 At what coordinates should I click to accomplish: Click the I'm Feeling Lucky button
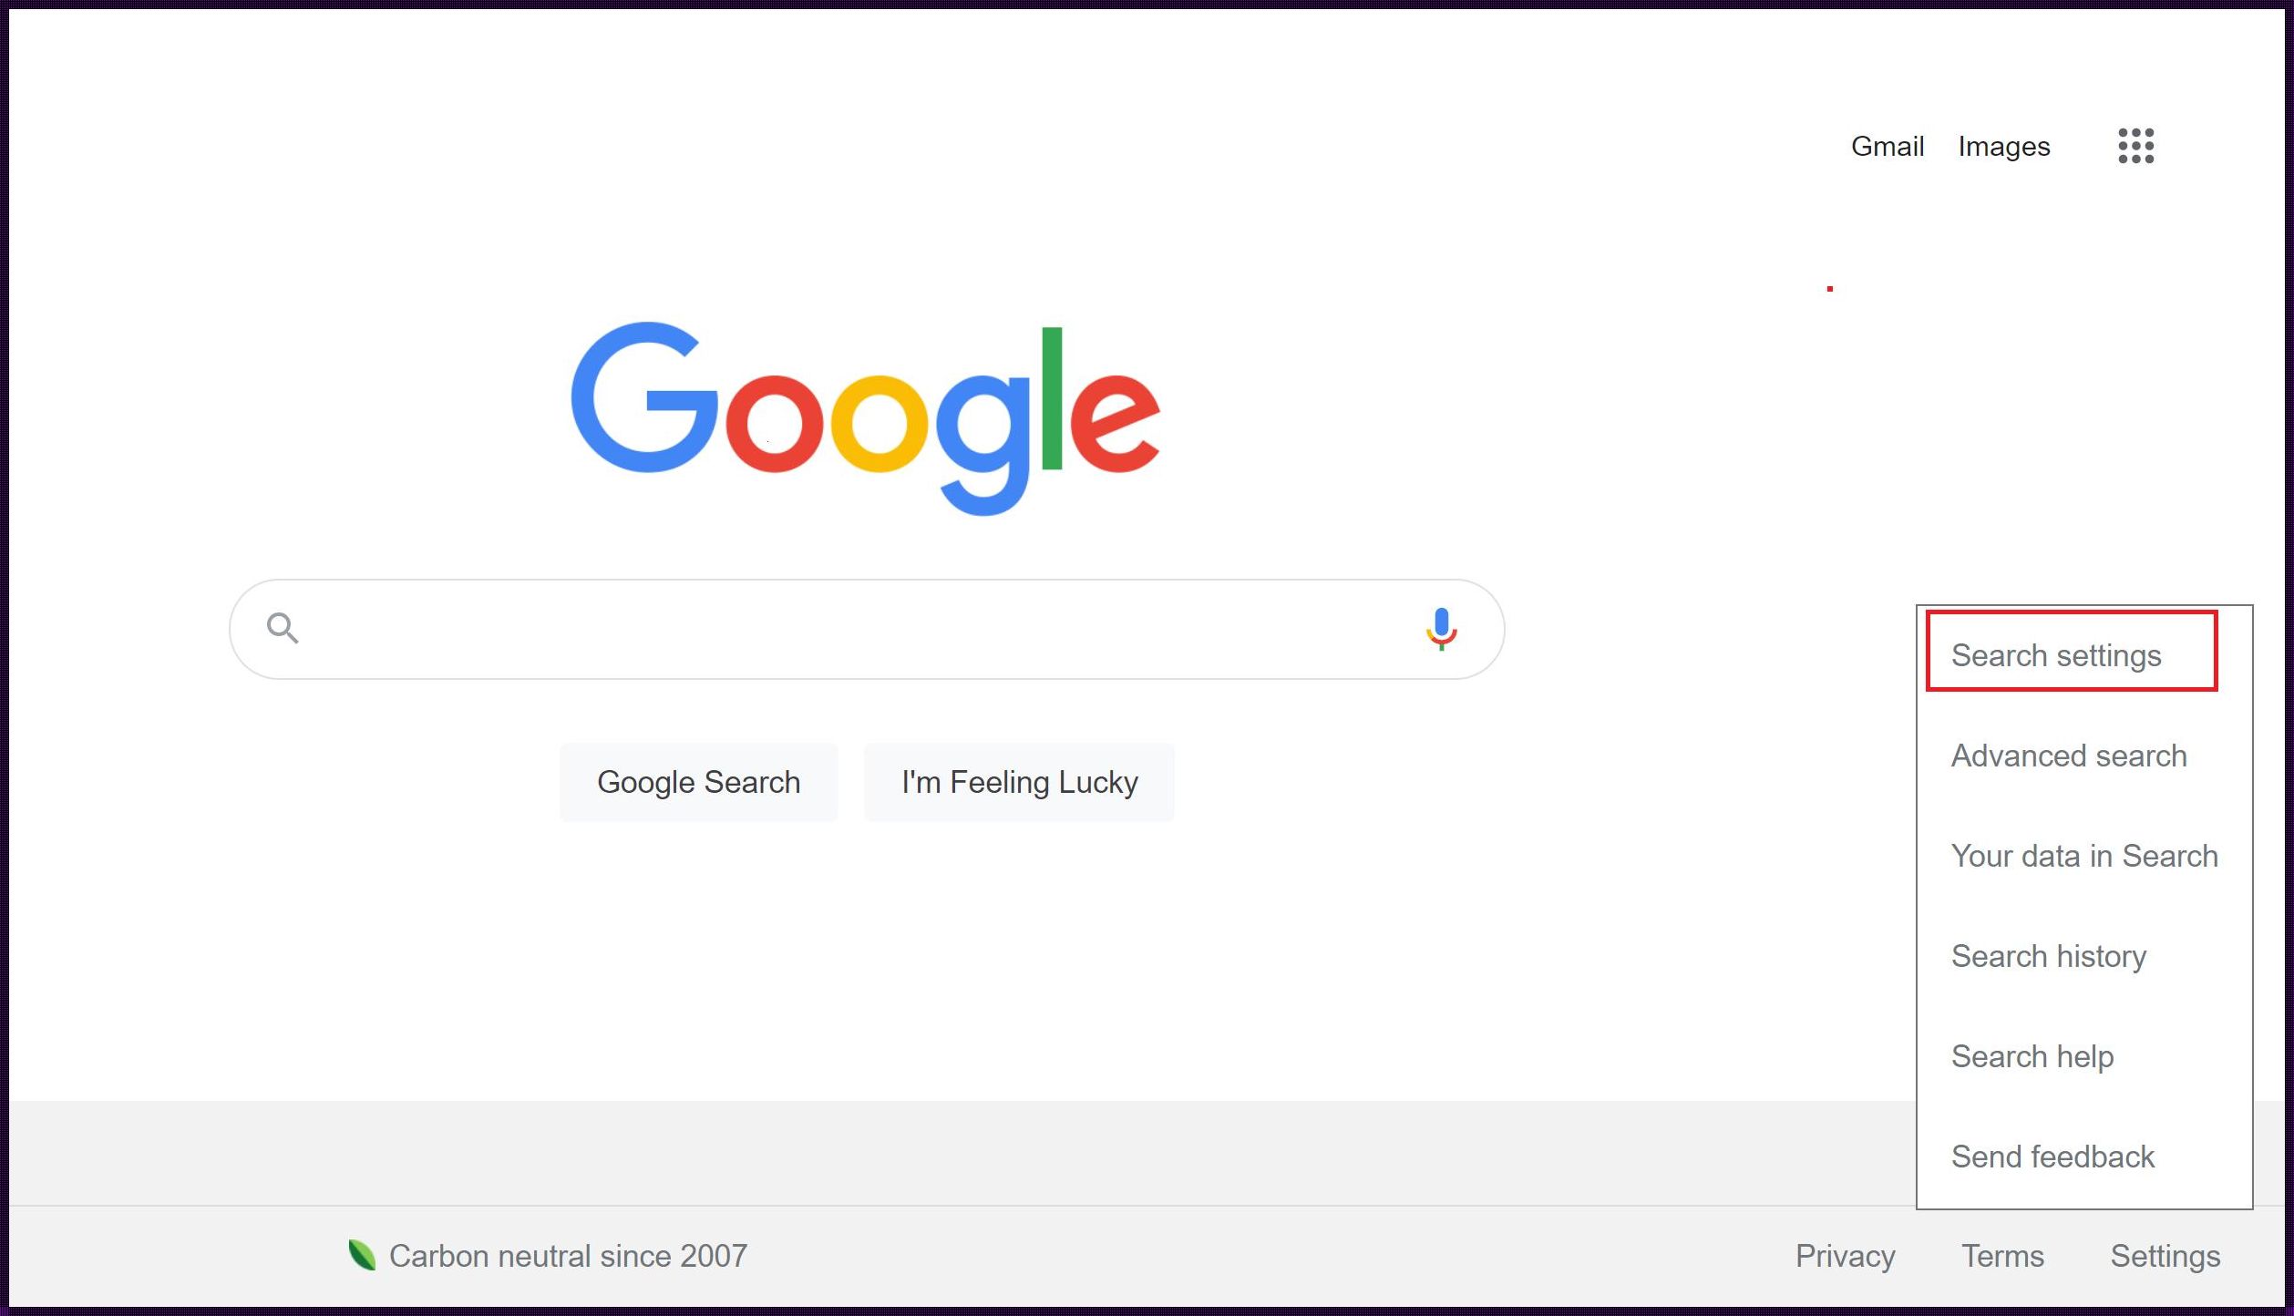pos(1021,782)
